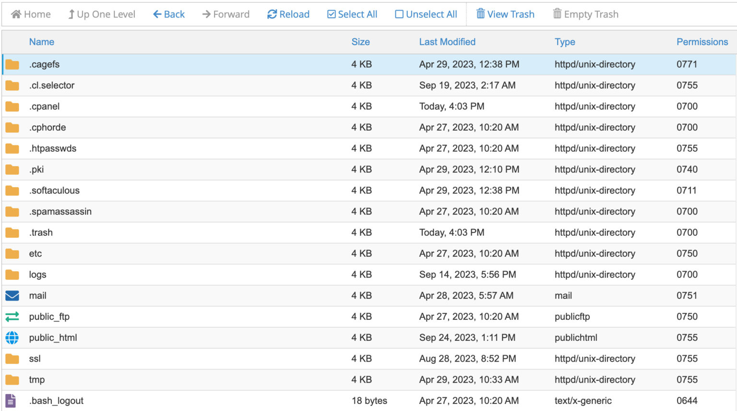Open the View Trash trash-can icon
Screen dimensions: 737x411
(480, 14)
